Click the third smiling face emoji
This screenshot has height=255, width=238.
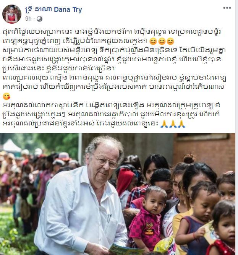[x=170, y=41]
